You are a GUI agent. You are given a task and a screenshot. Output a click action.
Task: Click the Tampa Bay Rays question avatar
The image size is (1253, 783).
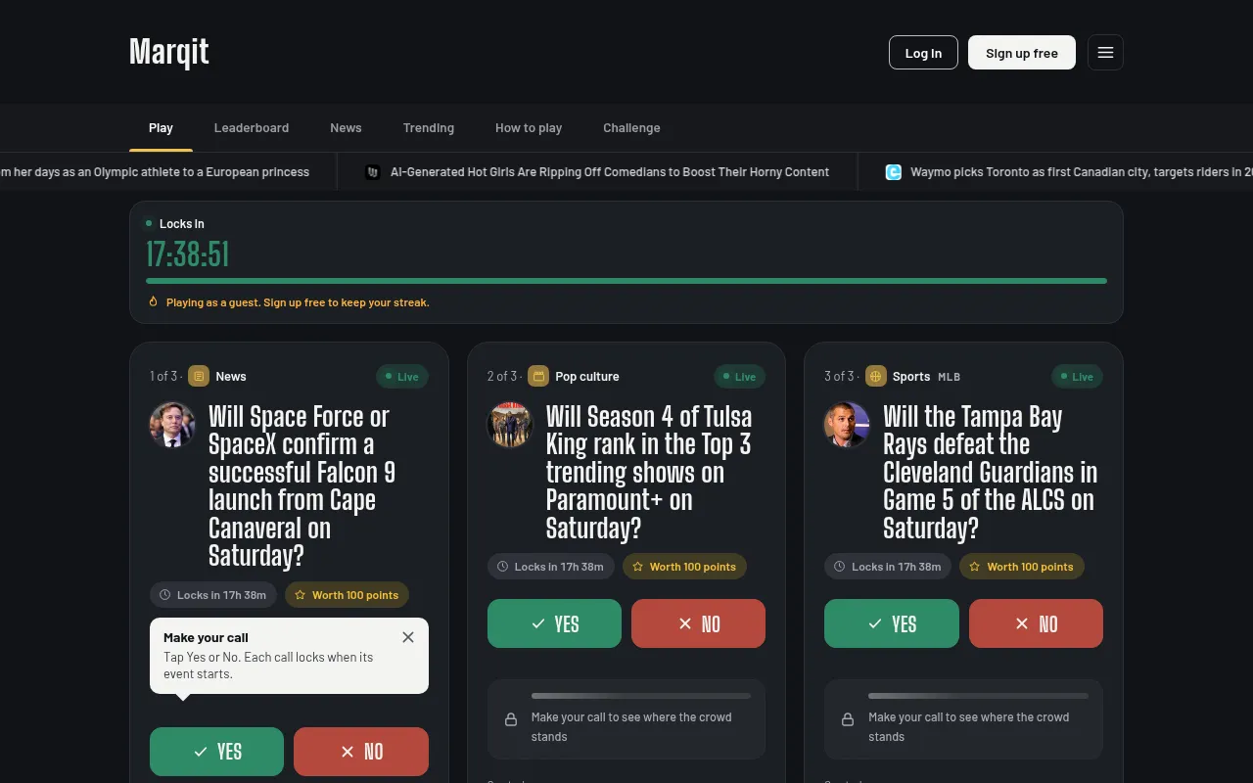(847, 425)
